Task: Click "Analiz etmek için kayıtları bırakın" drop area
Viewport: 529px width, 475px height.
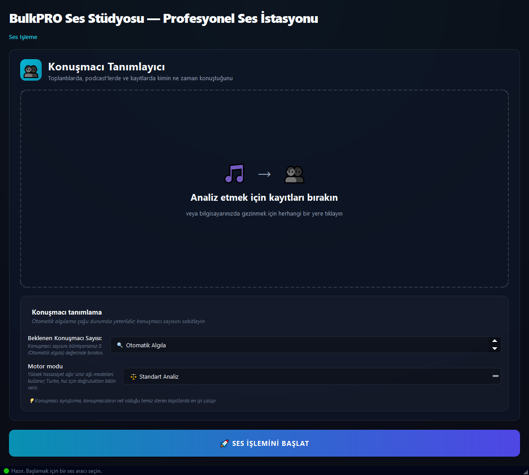Action: 264,189
